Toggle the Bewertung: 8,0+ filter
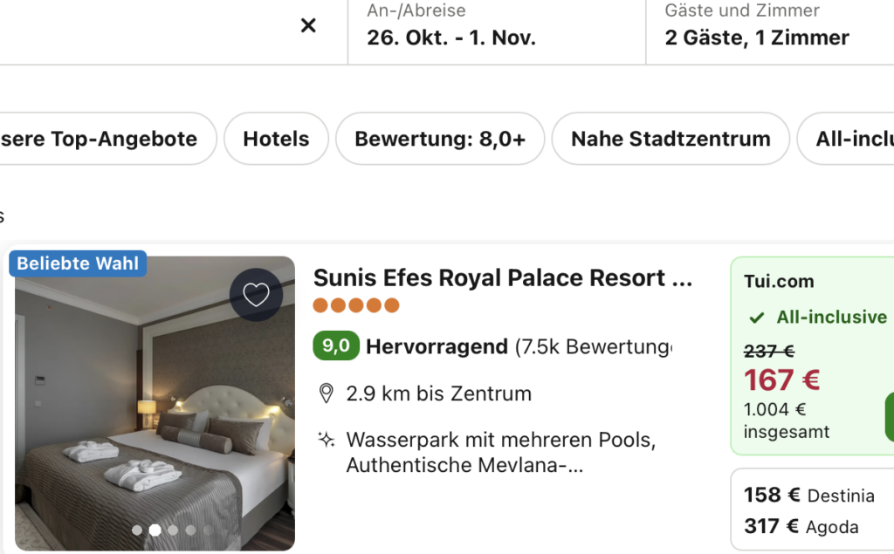This screenshot has width=894, height=554. pyautogui.click(x=440, y=139)
